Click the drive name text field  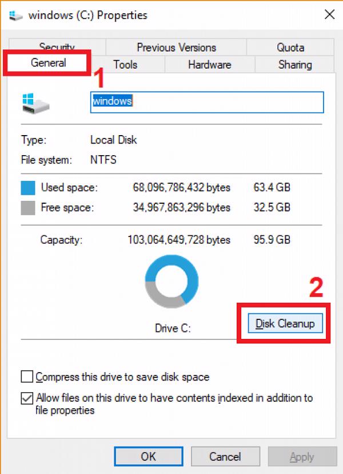(x=207, y=102)
